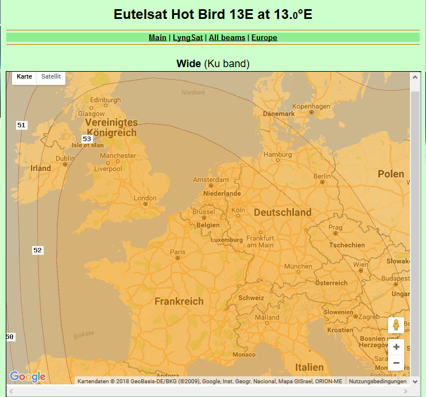Image resolution: width=426 pixels, height=397 pixels.
Task: Open the Nutzungsbedingungen terms link
Action: 377,382
